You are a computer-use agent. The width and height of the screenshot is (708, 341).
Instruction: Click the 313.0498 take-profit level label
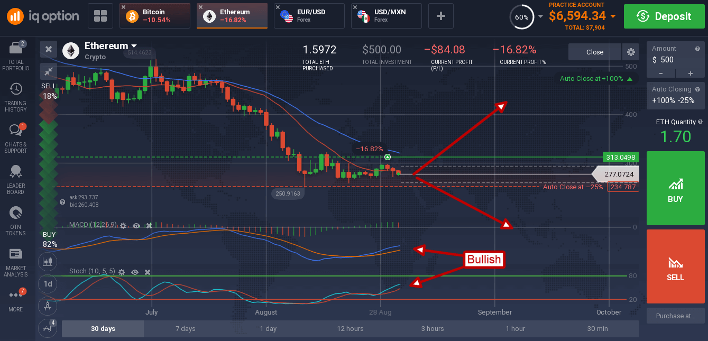[x=620, y=157]
